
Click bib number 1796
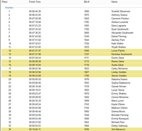[x=87, y=76]
